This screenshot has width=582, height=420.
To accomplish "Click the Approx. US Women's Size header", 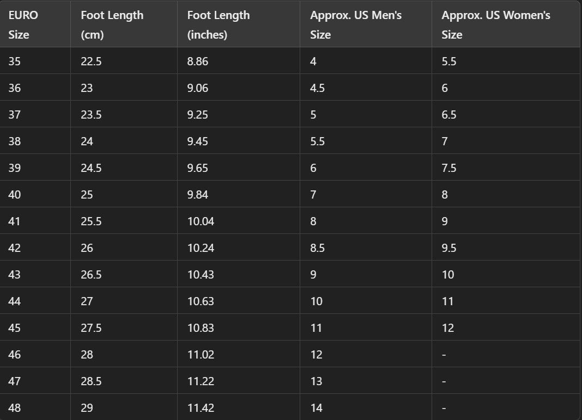I will pos(496,25).
